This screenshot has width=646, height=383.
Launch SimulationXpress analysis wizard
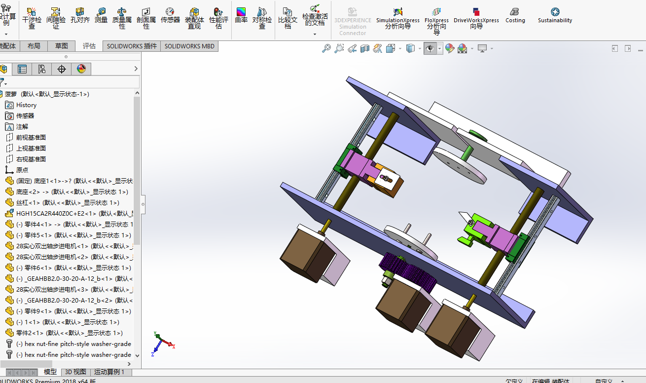[398, 19]
